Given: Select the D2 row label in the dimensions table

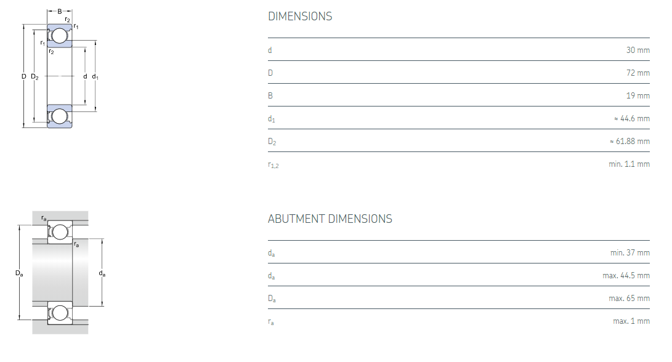Looking at the screenshot, I should click(x=272, y=142).
